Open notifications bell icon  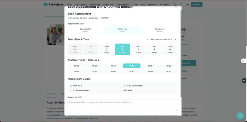181,4
